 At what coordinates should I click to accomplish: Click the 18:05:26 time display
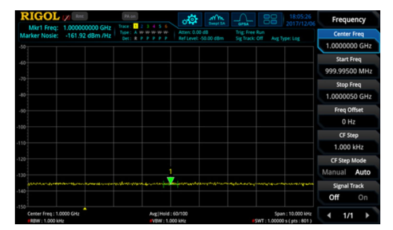tap(300, 17)
